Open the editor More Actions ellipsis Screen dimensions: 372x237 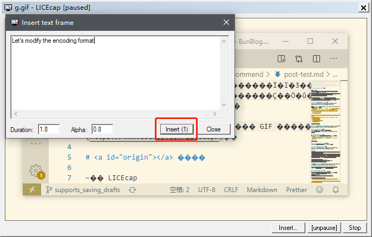pos(334,58)
